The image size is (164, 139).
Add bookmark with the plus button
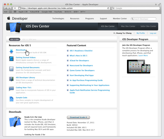[15, 8]
